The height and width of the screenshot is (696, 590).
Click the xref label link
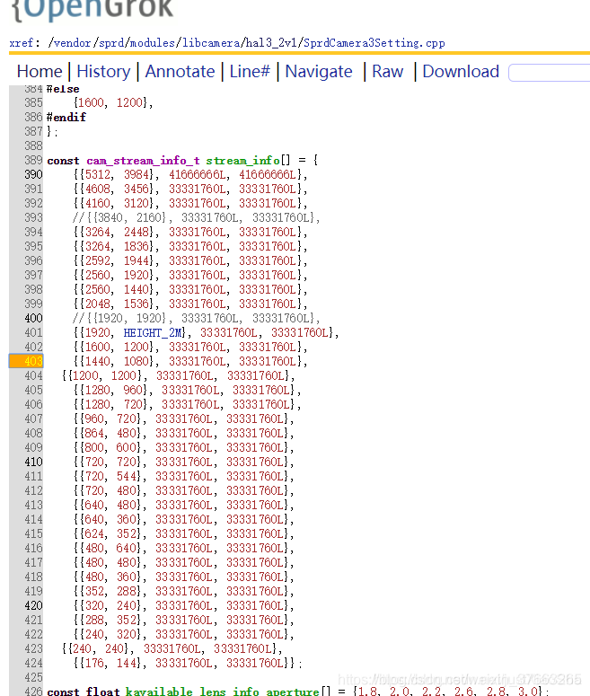pos(24,43)
